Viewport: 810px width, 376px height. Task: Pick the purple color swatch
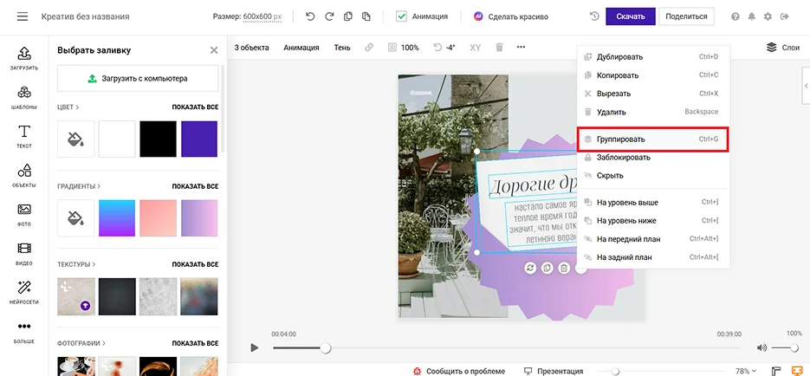click(x=199, y=139)
